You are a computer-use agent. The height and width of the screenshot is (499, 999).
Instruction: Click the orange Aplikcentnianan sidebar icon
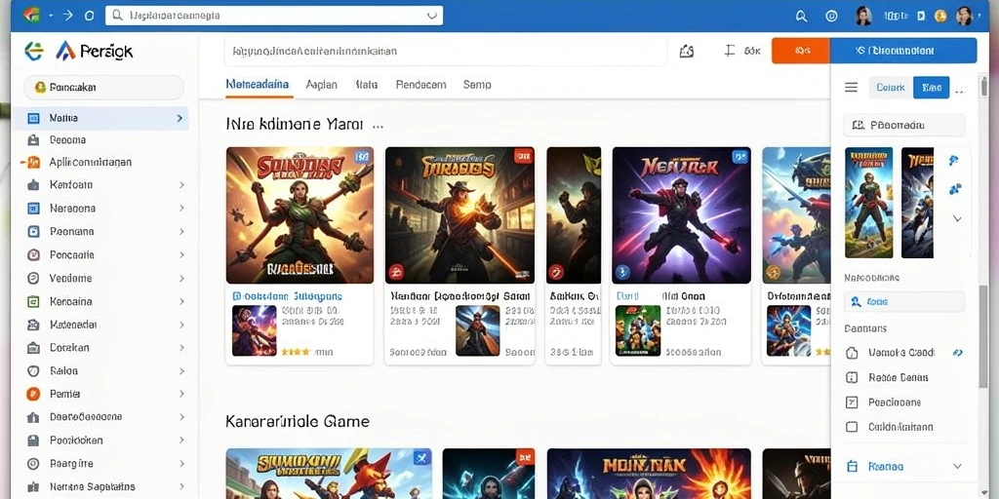point(32,162)
